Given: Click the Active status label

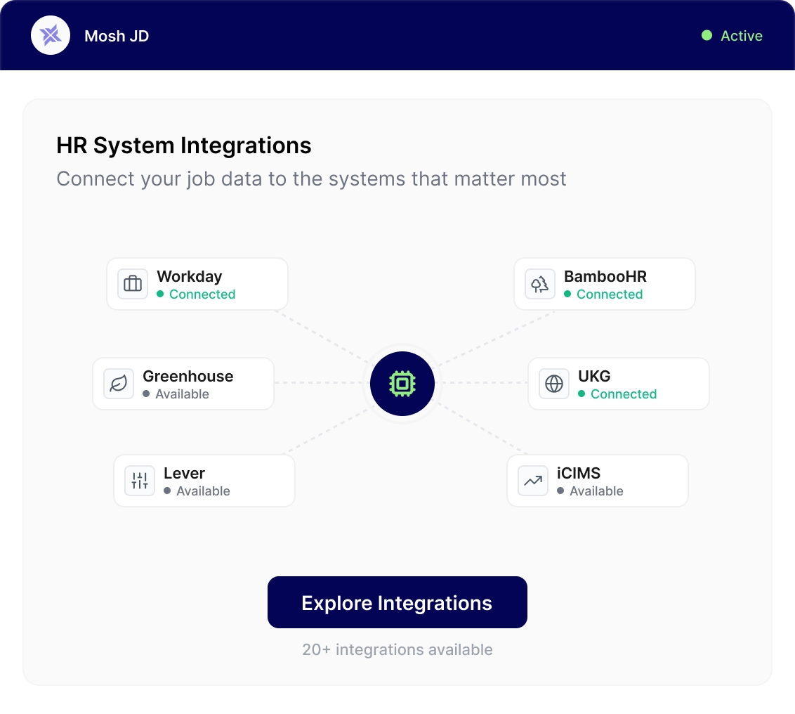Looking at the screenshot, I should [x=742, y=36].
